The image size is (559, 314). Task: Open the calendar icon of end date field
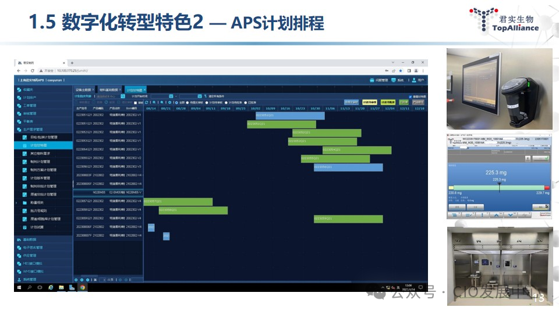(x=200, y=96)
